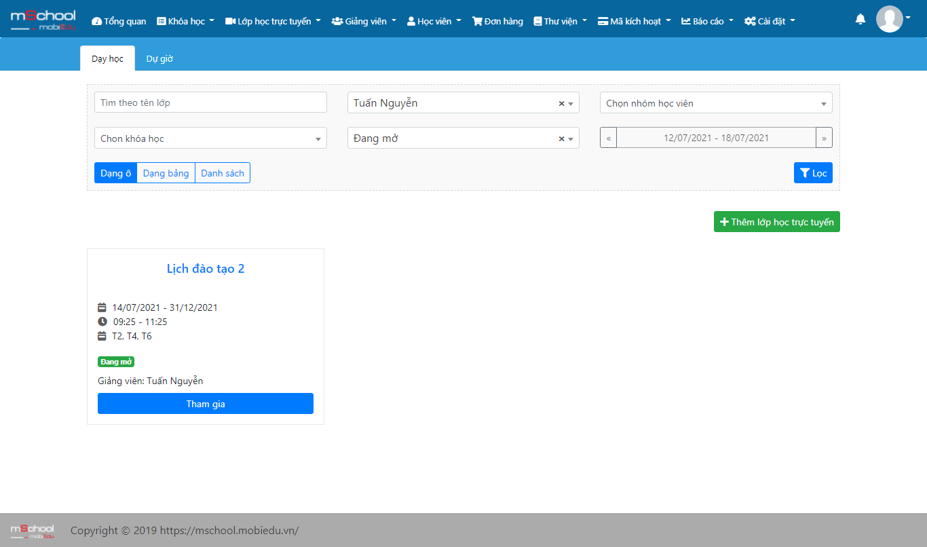The height and width of the screenshot is (547, 927).
Task: Click the calendar icon beside 14/07/2021 - 31/12/2021
Action: pyautogui.click(x=102, y=307)
